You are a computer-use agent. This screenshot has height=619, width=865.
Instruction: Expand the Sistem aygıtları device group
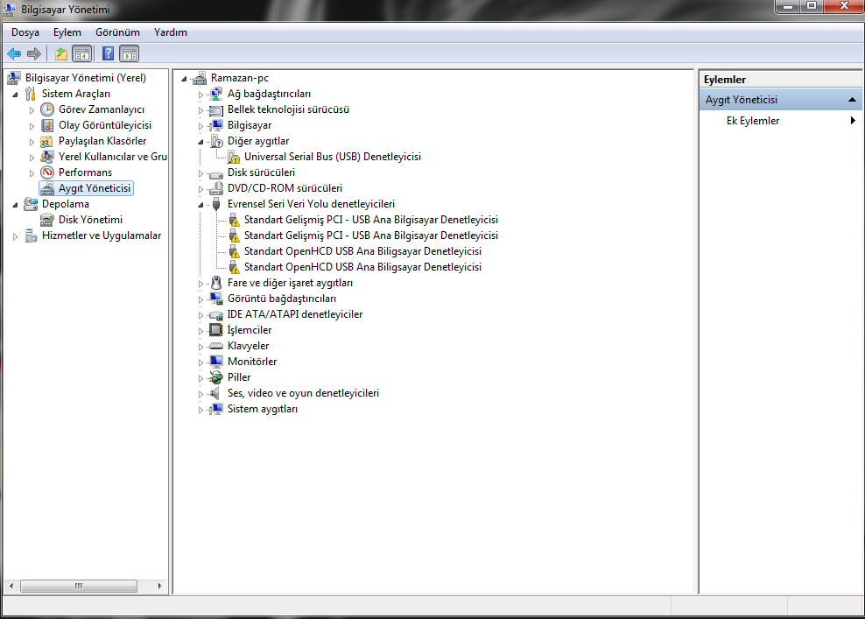pyautogui.click(x=200, y=410)
